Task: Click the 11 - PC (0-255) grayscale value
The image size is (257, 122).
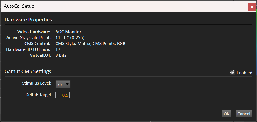Action: 70,38
